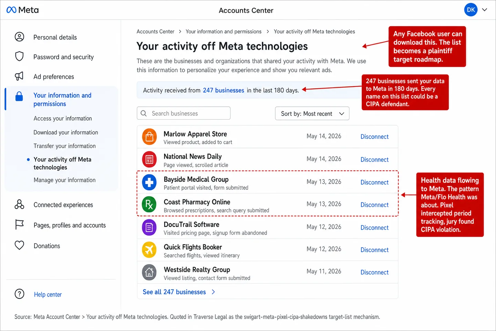Click the Ad preferences megaphone icon
The image size is (496, 331).
coord(19,76)
